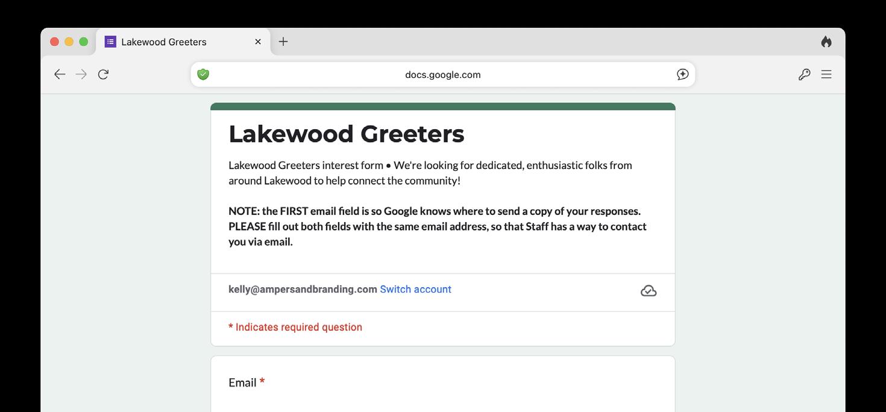
Task: Click the kelly@ampersandbranding.com account text
Action: [x=303, y=290]
